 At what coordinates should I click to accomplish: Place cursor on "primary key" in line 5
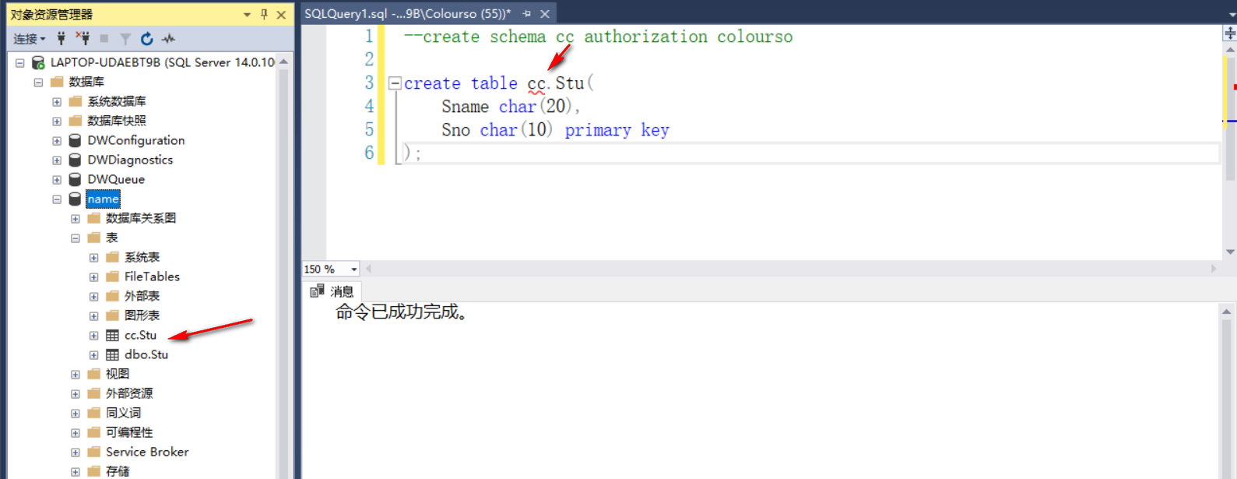617,130
